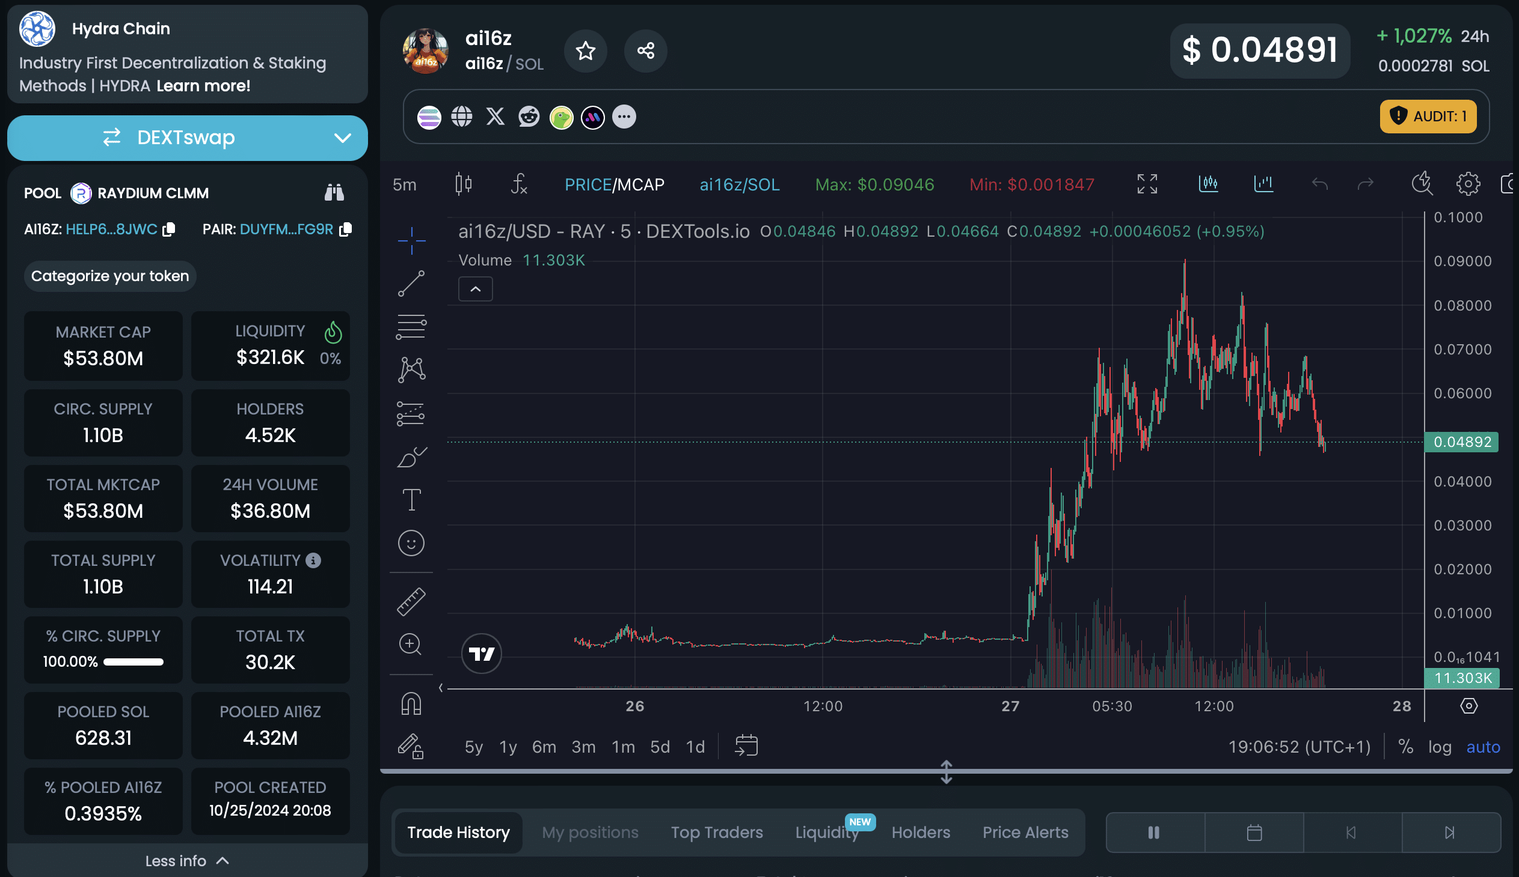This screenshot has height=877, width=1519.
Task: Open the 5m timeframe selector
Action: [405, 184]
